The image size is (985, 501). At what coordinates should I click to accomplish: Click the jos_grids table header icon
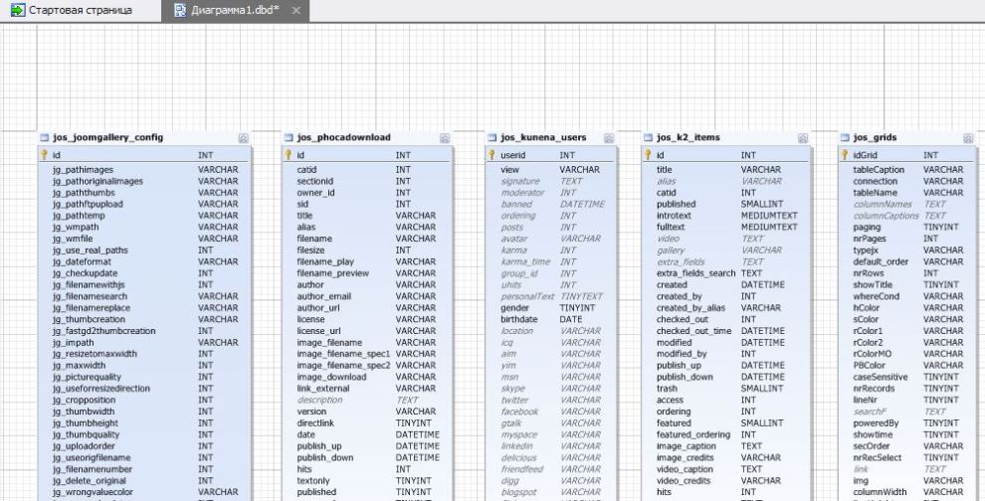click(845, 136)
